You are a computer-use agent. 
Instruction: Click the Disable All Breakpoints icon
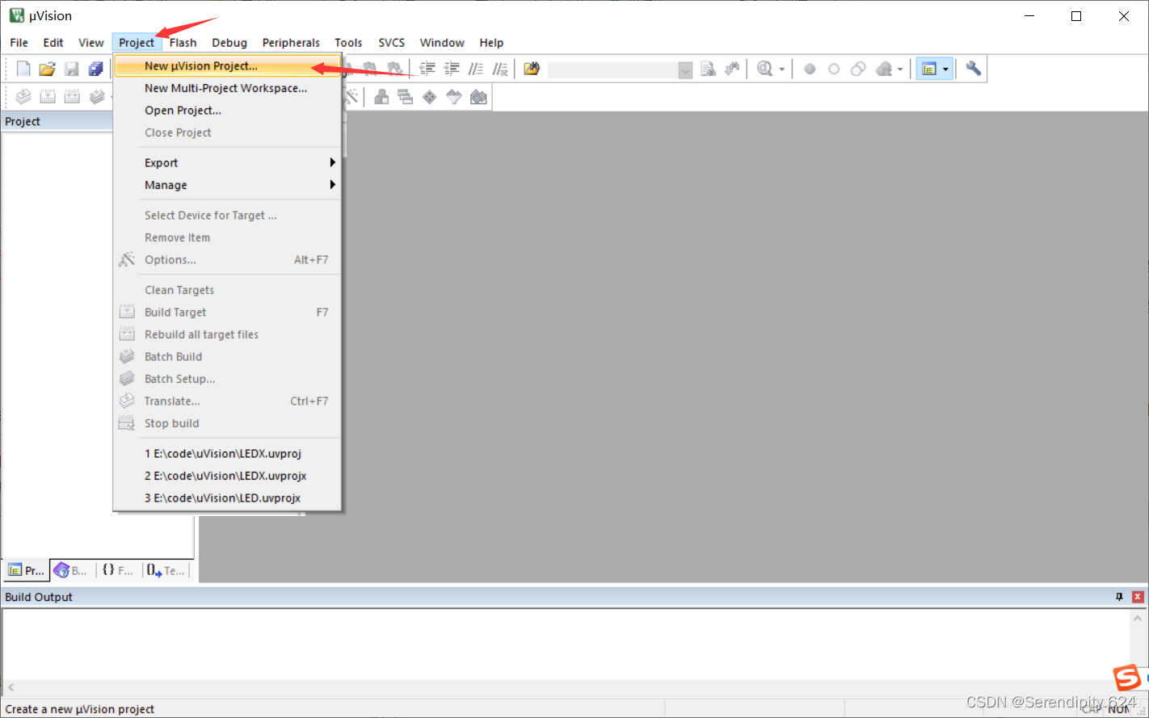[x=858, y=69]
